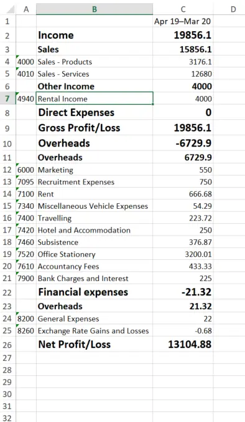Select column C header
245x422 pixels.
(x=183, y=9)
